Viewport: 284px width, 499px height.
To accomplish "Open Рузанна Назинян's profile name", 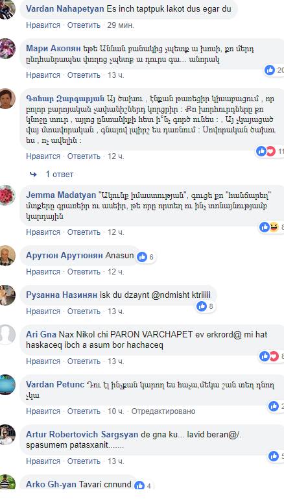I will (62, 295).
